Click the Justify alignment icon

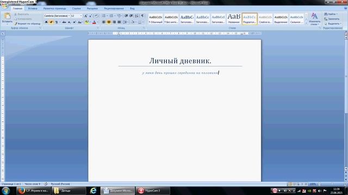click(119, 22)
